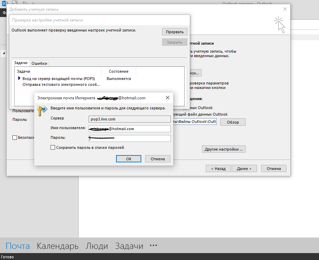
Task: Open 'Почта' in the bottom navigation bar
Action: pos(18,246)
